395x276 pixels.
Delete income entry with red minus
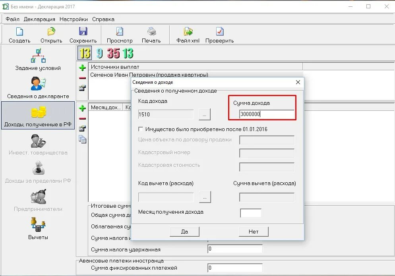[x=82, y=119]
